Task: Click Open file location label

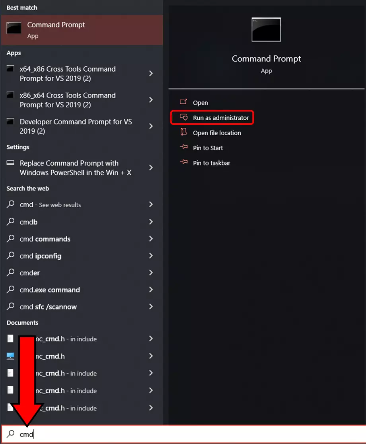Action: 217,133
